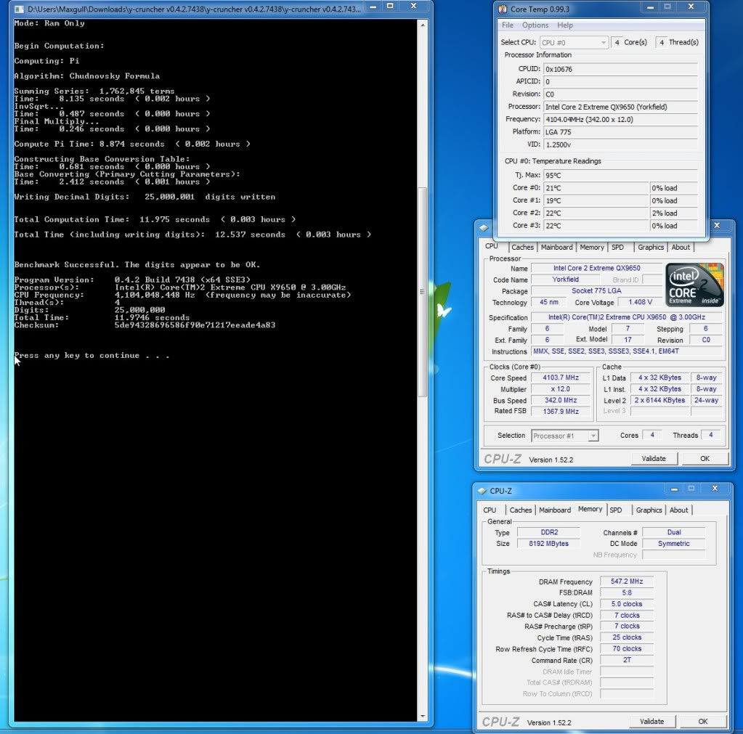Viewport: 743px width, 734px height.
Task: Click the console scrollbar's up arrow
Action: (x=424, y=23)
